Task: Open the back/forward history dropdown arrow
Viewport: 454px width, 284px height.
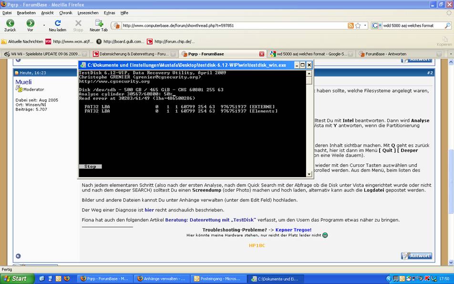Action: (x=44, y=25)
